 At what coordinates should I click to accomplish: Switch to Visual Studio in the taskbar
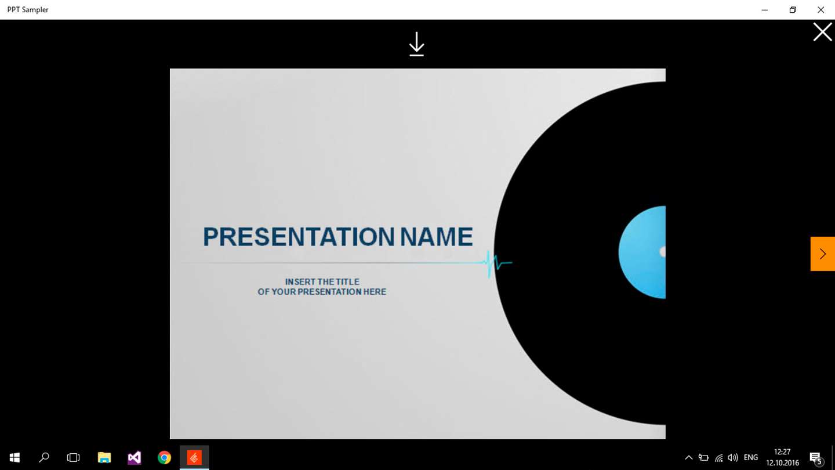(135, 458)
